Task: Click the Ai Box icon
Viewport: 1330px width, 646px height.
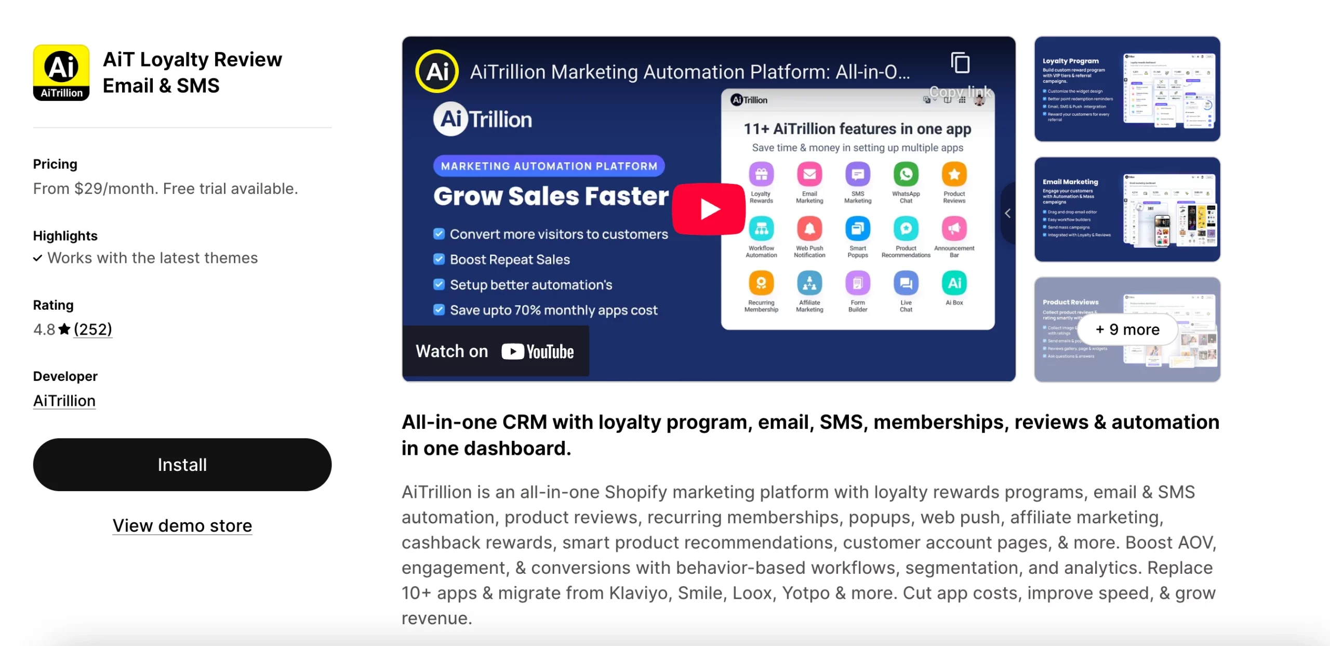Action: click(954, 283)
